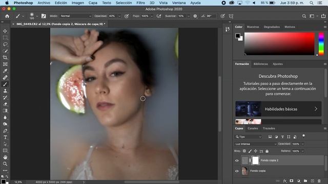Image resolution: width=328 pixels, height=184 pixels.
Task: Hide the Fondo copia 2 layer
Action: (x=237, y=160)
